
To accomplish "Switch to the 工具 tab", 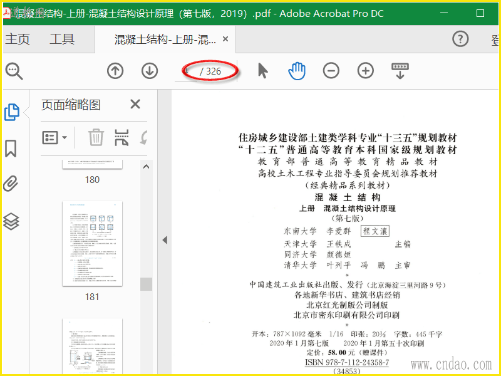I will pyautogui.click(x=62, y=39).
